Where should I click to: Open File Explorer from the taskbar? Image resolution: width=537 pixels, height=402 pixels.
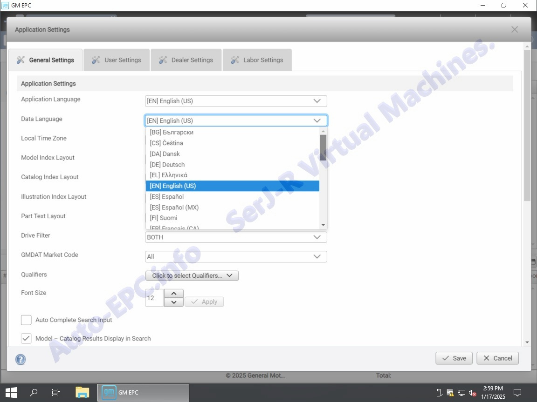pyautogui.click(x=82, y=392)
